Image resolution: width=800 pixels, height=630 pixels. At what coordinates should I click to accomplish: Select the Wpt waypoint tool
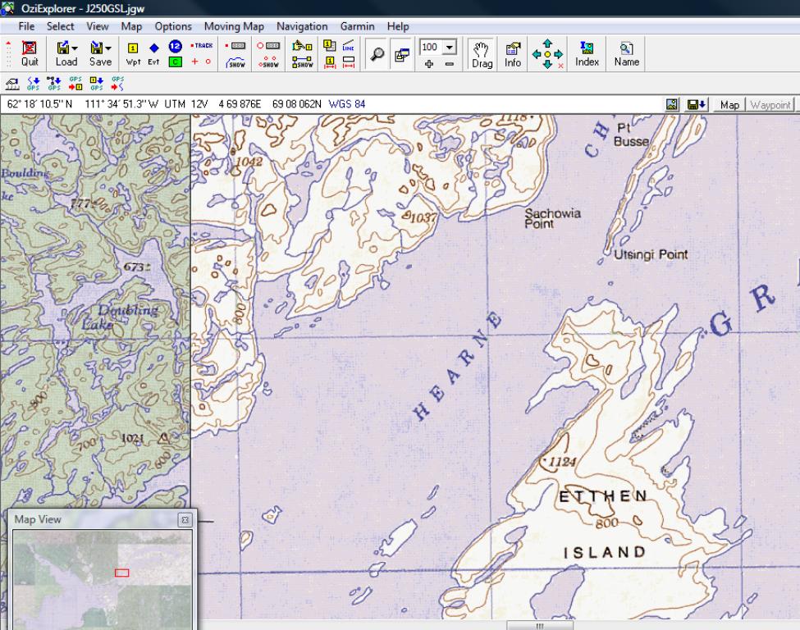[x=133, y=53]
